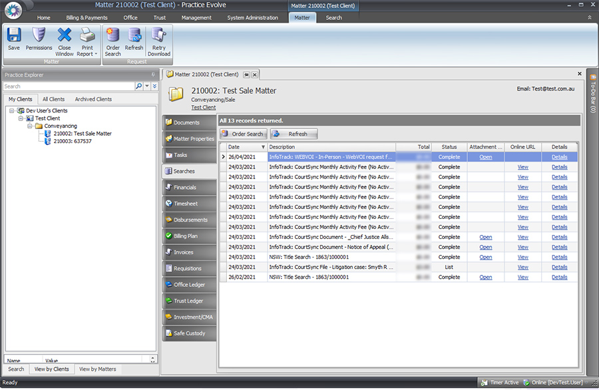Open the Disbursements section
Screen dimensions: 599x390
pos(189,220)
